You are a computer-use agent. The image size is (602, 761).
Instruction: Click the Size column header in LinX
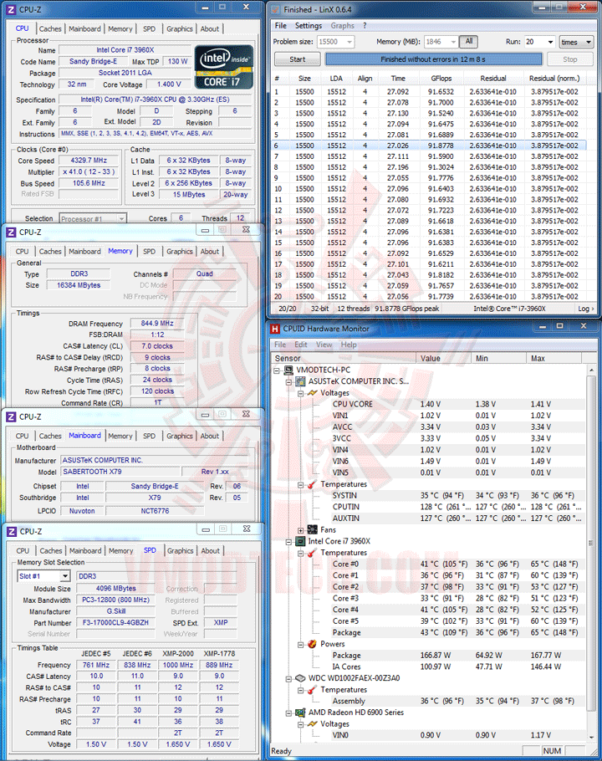[304, 78]
